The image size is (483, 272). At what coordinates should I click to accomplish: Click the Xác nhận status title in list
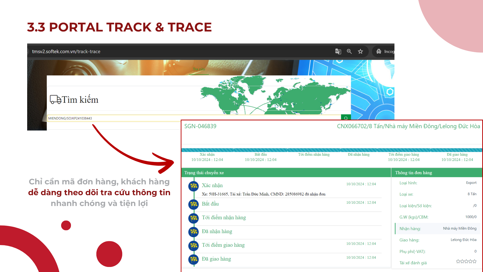212,185
